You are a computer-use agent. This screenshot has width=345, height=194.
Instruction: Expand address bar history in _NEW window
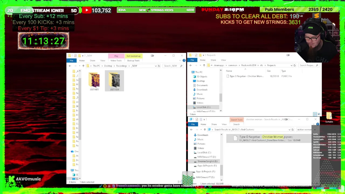[156, 66]
